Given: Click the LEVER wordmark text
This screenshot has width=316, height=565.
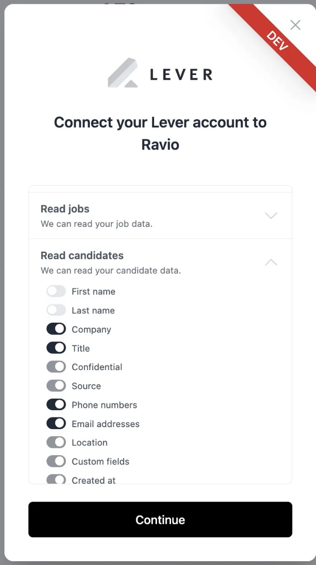Looking at the screenshot, I should [x=181, y=74].
